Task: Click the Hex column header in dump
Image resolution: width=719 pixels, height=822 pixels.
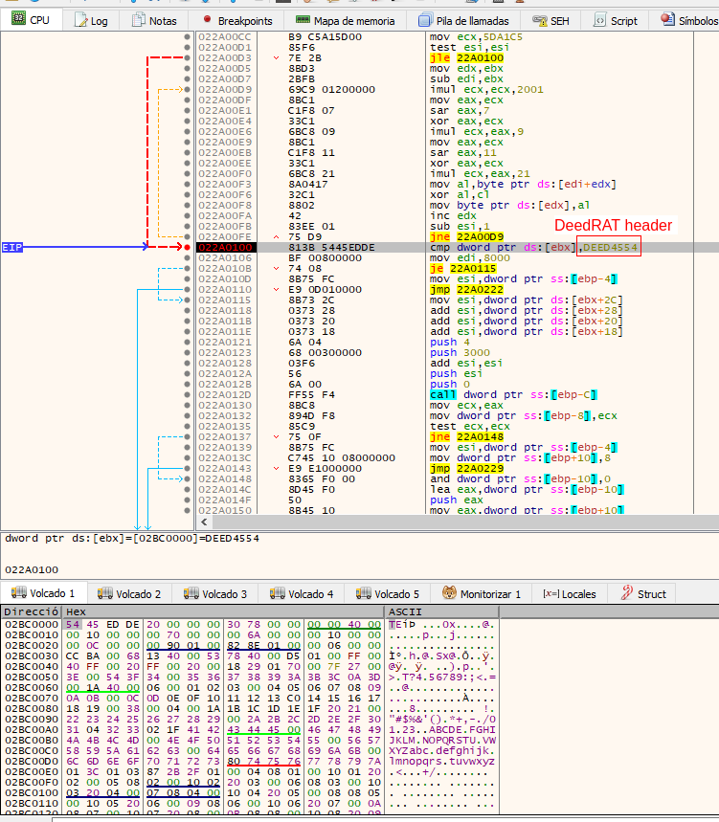Action: pyautogui.click(x=223, y=611)
